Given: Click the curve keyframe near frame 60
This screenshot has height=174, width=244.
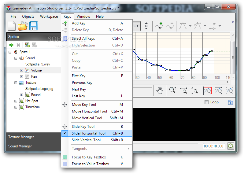Looking at the screenshot, I should click(x=170, y=70).
